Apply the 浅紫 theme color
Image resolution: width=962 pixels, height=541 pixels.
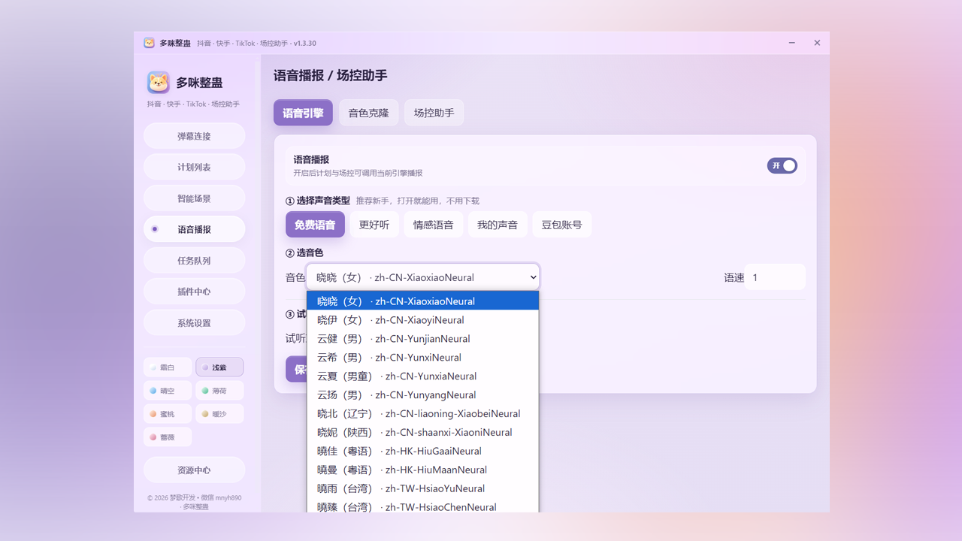coord(219,367)
